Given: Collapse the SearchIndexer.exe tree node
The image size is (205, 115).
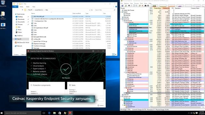Looking at the screenshot, I should click(x=125, y=72).
